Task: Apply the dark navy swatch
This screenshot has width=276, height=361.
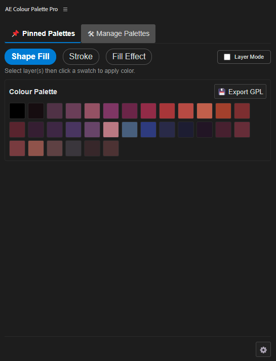Action: (x=186, y=130)
